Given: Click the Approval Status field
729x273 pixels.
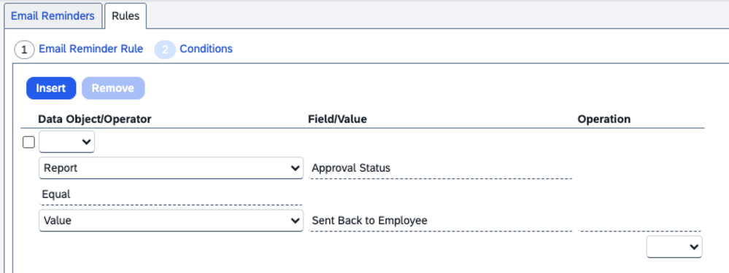Looking at the screenshot, I should click(x=440, y=168).
